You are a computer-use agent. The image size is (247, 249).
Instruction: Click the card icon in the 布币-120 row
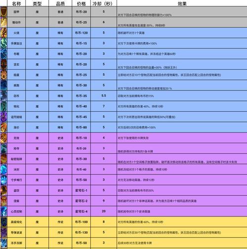point(3,33)
